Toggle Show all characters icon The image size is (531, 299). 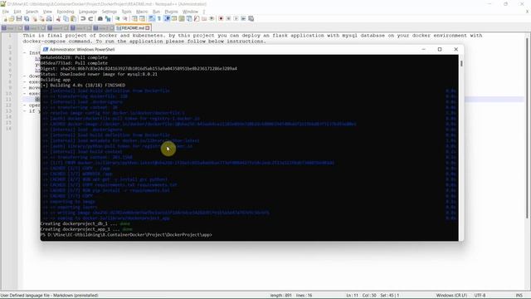(x=158, y=18)
